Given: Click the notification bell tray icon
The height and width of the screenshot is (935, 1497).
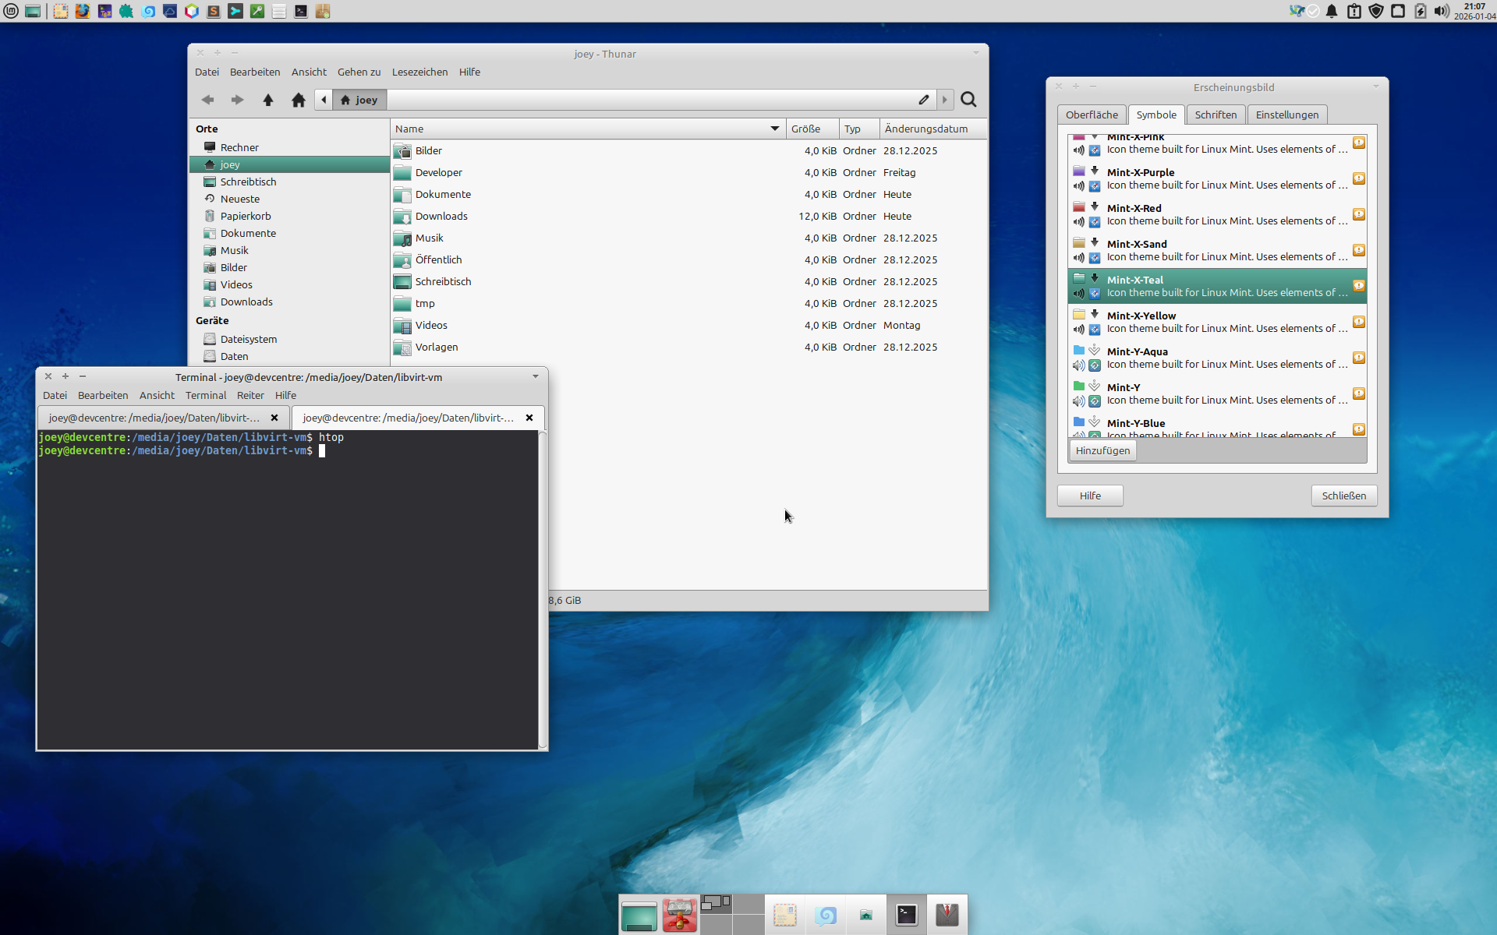Looking at the screenshot, I should coord(1332,11).
